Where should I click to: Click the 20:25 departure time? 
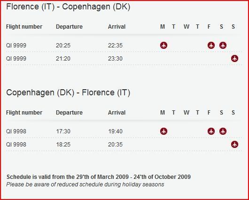pyautogui.click(x=63, y=46)
